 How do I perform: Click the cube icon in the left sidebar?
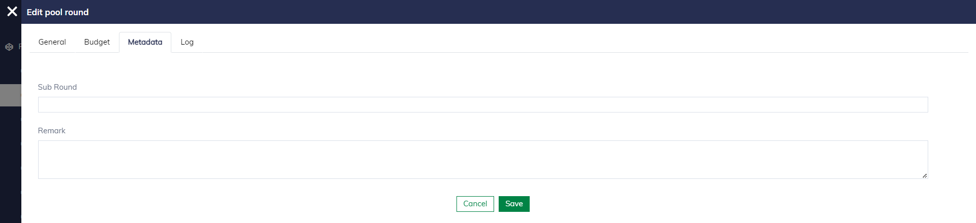click(x=9, y=47)
